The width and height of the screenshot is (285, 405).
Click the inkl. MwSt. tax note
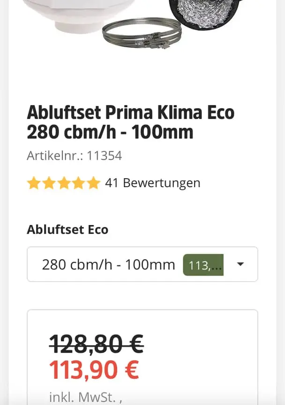pyautogui.click(x=85, y=397)
